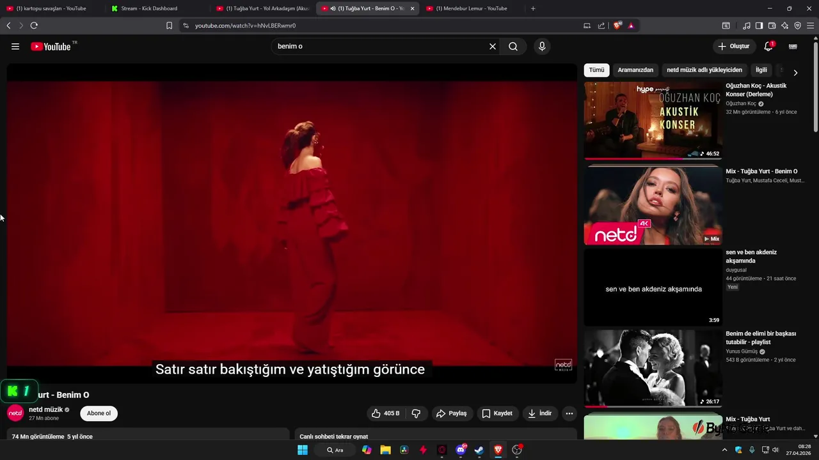The height and width of the screenshot is (460, 819).
Task: Save the video with Kaydet
Action: click(x=497, y=413)
